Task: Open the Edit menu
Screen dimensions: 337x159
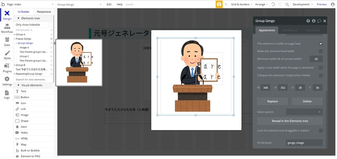Action: pos(109,4)
